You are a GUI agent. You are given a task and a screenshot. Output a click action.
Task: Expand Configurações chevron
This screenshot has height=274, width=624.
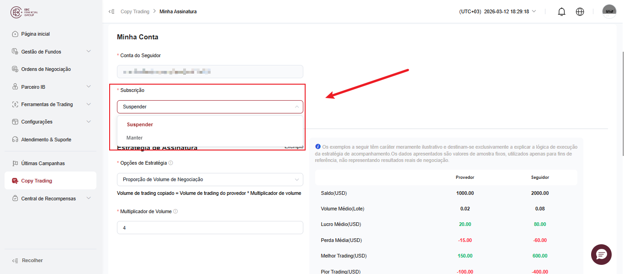coord(89,121)
